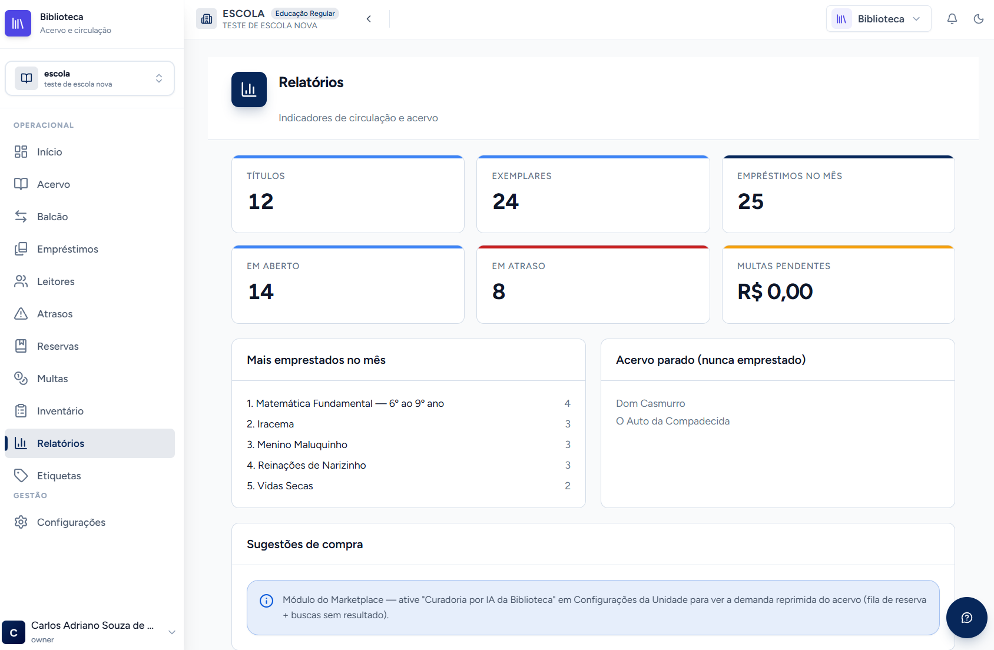Expand the escola unit selector
Image resolution: width=994 pixels, height=650 pixels.
(90, 78)
